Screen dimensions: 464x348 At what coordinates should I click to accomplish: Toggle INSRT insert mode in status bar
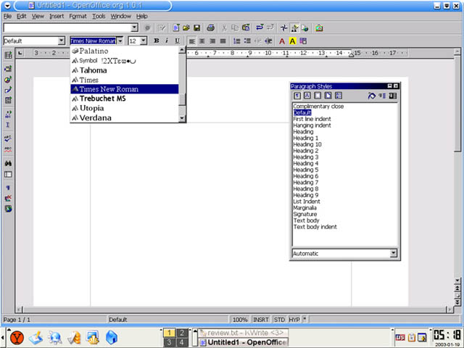tap(261, 320)
